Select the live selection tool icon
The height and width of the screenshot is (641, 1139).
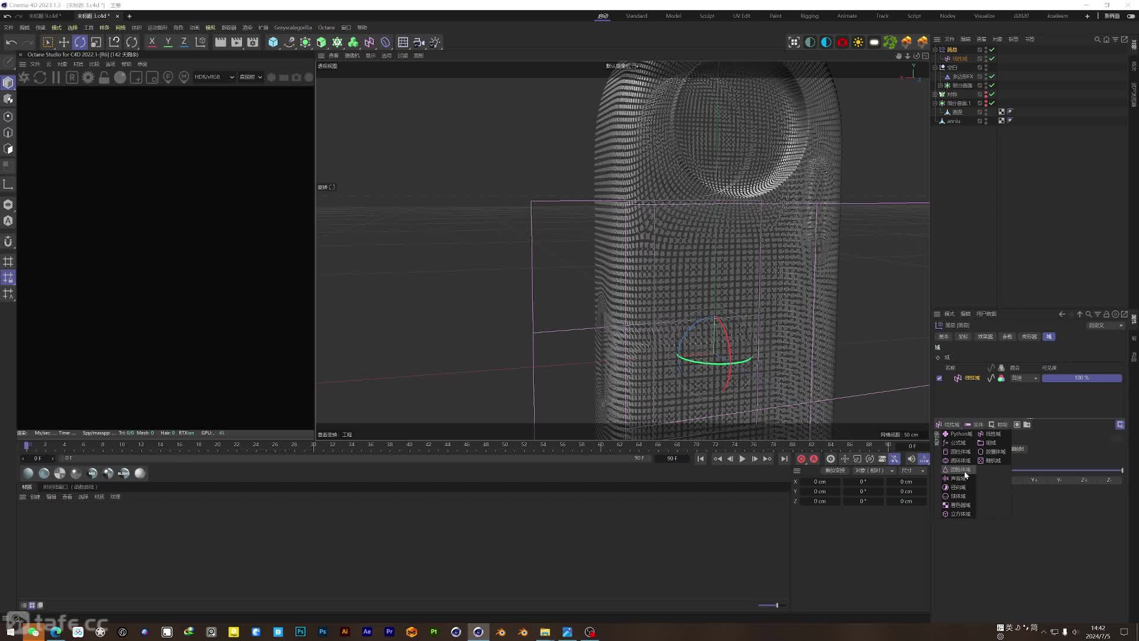(x=47, y=42)
